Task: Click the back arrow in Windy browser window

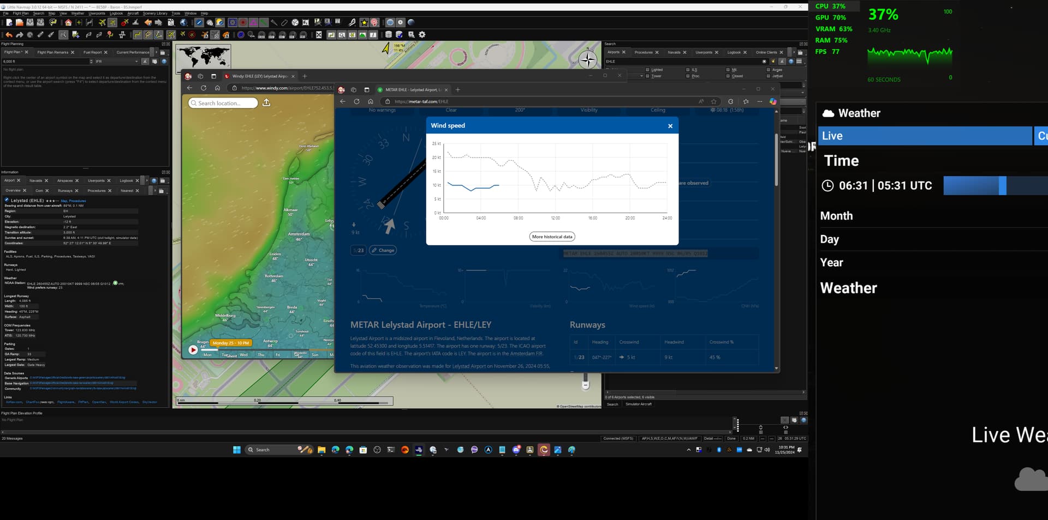Action: 189,88
